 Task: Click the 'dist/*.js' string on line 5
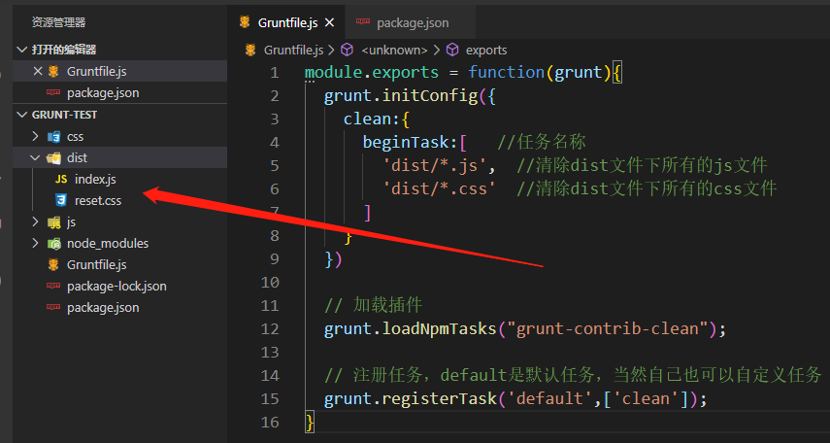[x=434, y=165]
